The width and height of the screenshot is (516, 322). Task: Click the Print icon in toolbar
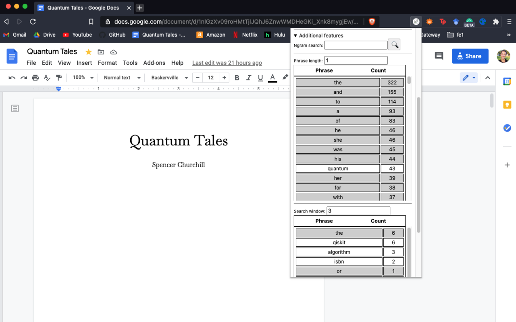(x=35, y=78)
